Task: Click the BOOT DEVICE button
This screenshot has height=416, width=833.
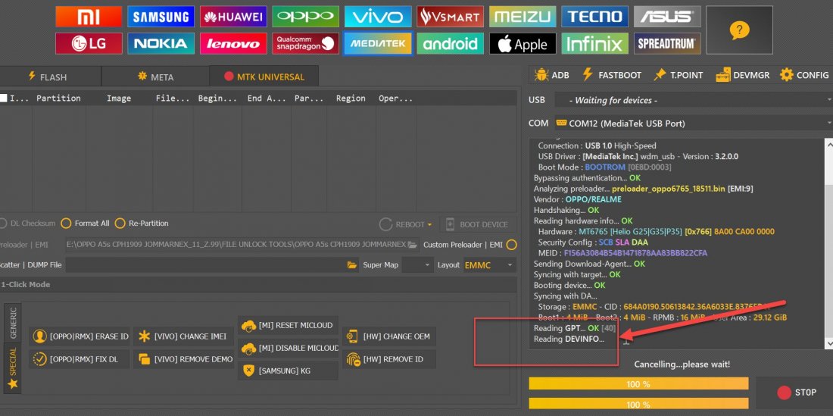Action: [x=478, y=224]
